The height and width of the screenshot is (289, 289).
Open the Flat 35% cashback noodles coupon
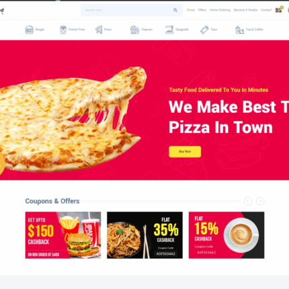point(144,235)
